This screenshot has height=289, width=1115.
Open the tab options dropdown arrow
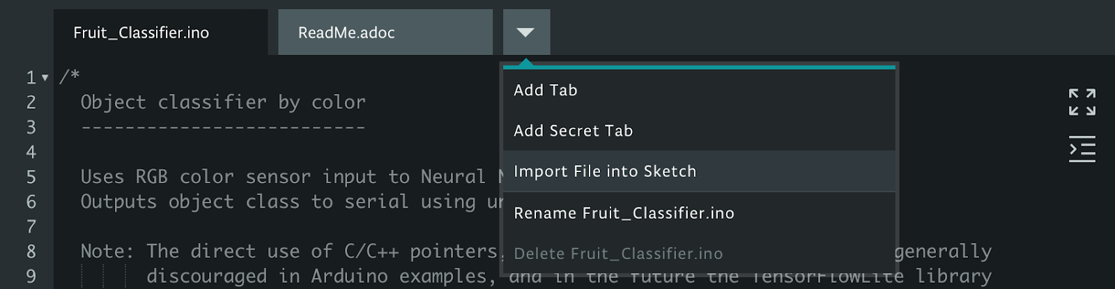click(x=526, y=32)
